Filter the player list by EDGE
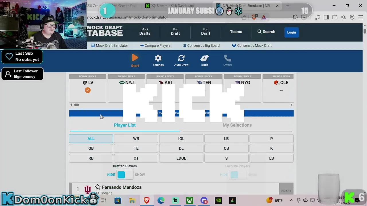This screenshot has height=206, width=367. click(181, 158)
